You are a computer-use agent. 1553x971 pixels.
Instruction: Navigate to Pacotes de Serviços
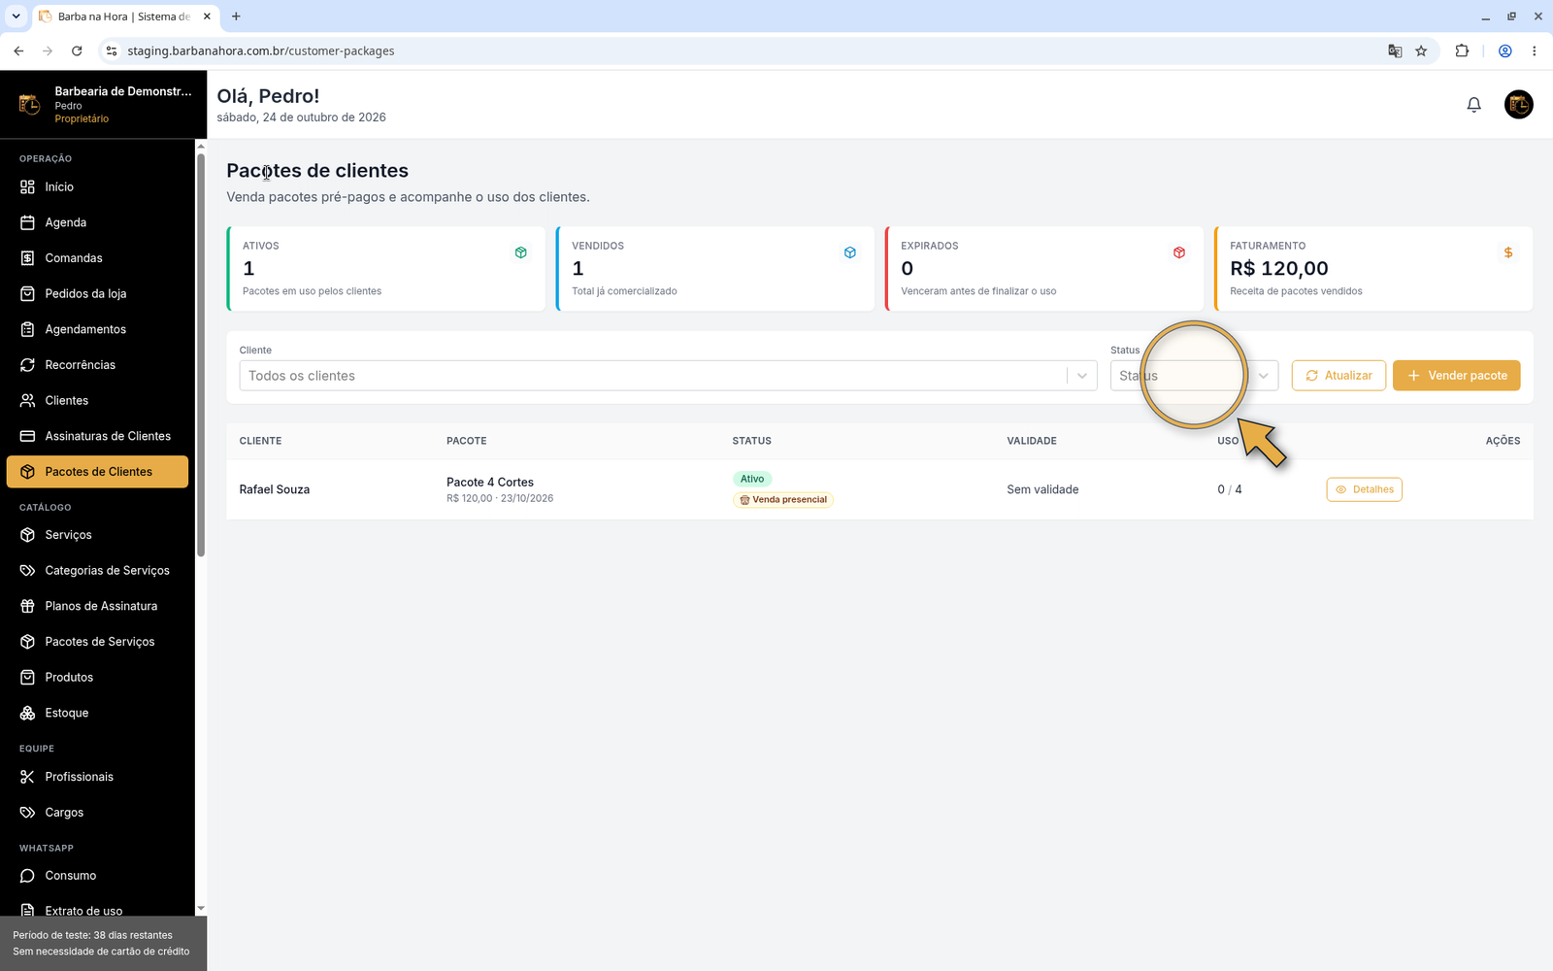coord(97,642)
